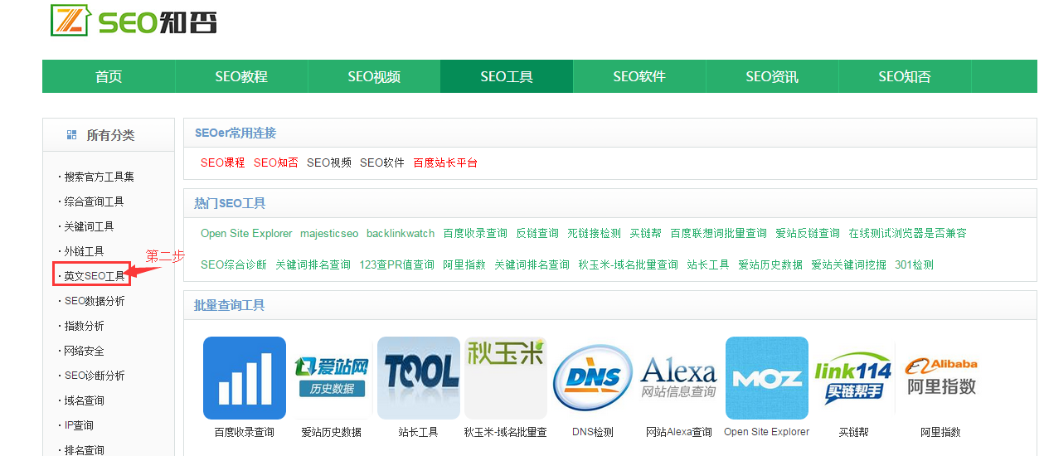Open the 301检测 link
Screen dimensions: 1044x456
point(914,265)
